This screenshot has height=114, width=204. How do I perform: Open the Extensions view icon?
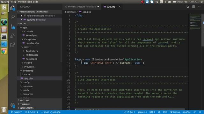coord(12,45)
